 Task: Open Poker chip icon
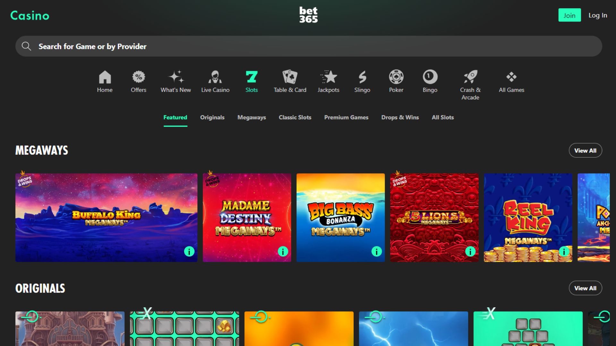click(396, 77)
